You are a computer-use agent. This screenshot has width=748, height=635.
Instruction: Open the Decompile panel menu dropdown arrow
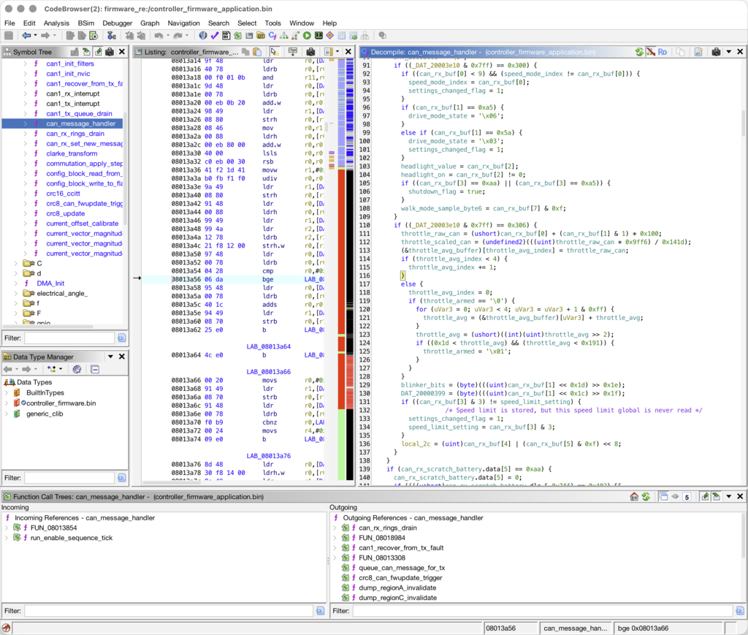click(x=728, y=52)
